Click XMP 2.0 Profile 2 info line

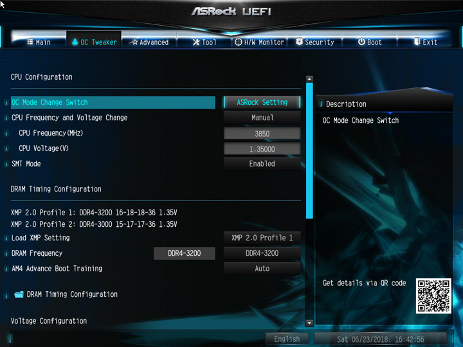coord(94,224)
